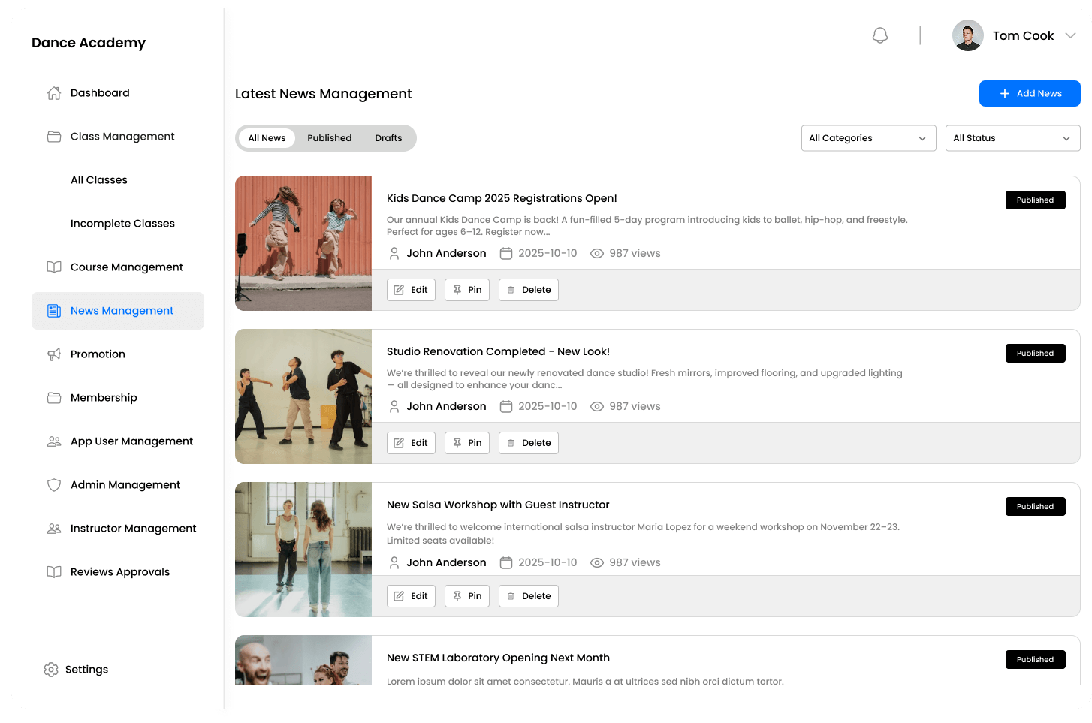Delete the Studio Renovation news item
The image size is (1092, 723).
click(x=528, y=442)
